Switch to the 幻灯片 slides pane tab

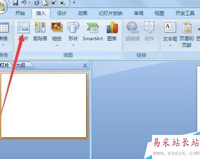(x=4, y=65)
